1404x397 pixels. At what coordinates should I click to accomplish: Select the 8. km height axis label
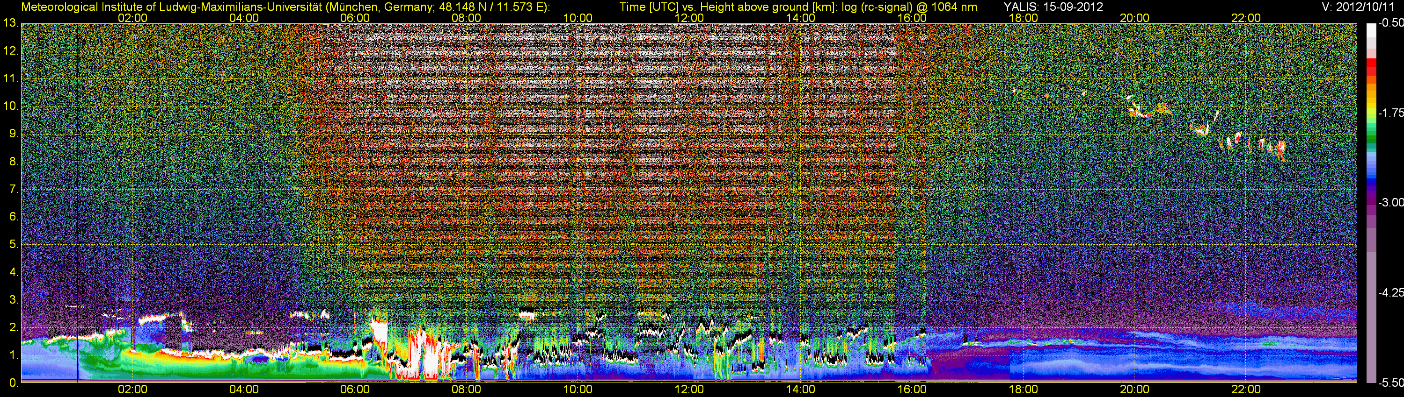point(13,162)
